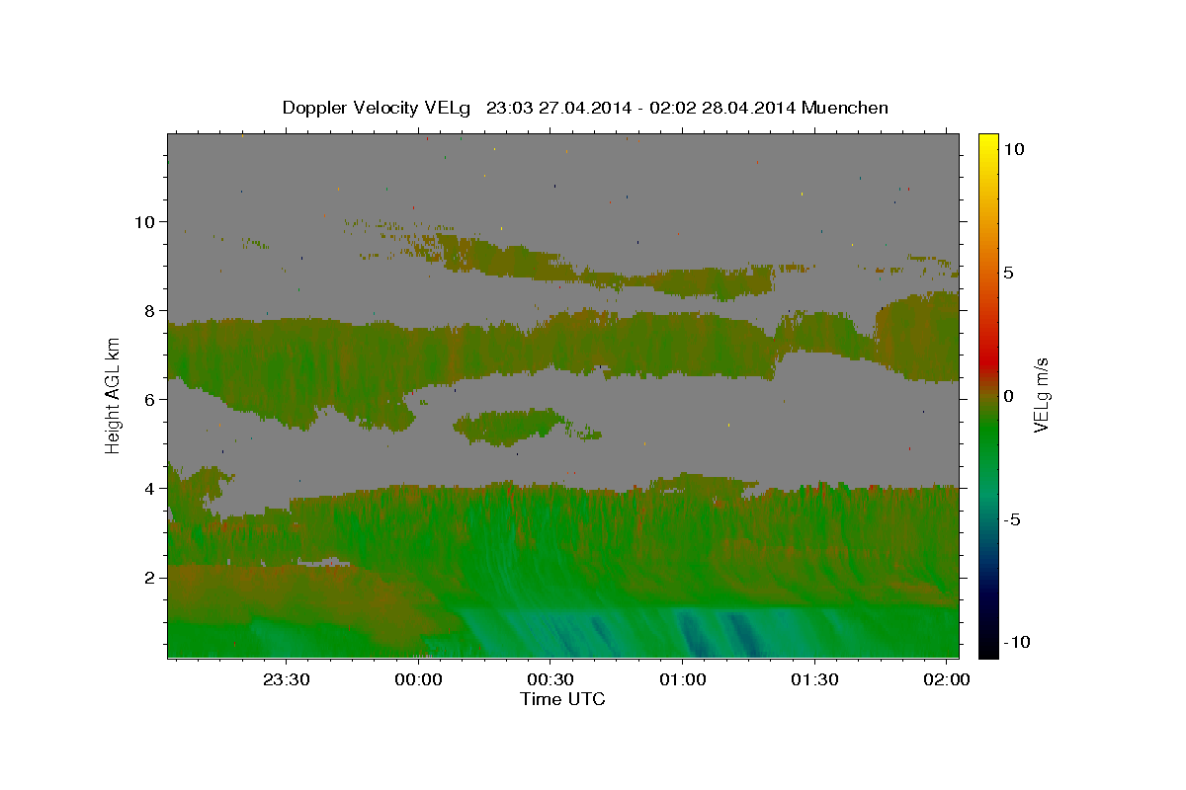Click the colorbar label '0'
This screenshot has width=1186, height=790.
(x=1009, y=396)
